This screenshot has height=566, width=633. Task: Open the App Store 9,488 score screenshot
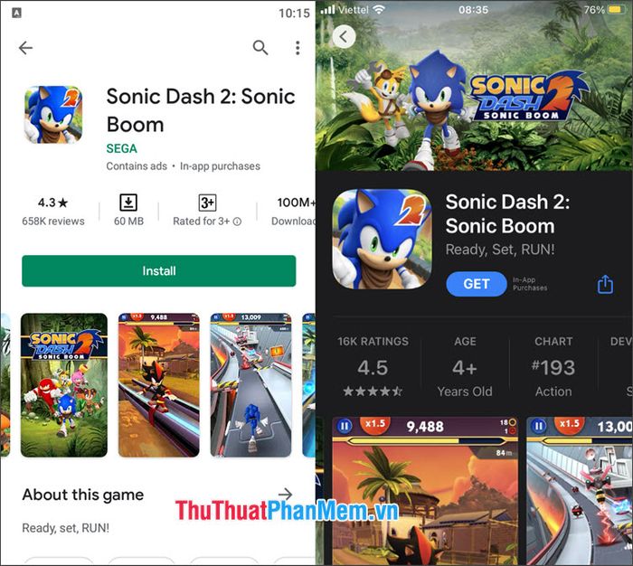coord(425,491)
